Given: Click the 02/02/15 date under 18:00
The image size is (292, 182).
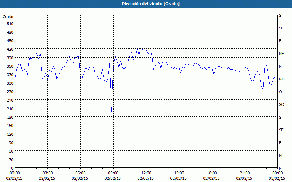Looking at the screenshot, I should click(211, 178).
